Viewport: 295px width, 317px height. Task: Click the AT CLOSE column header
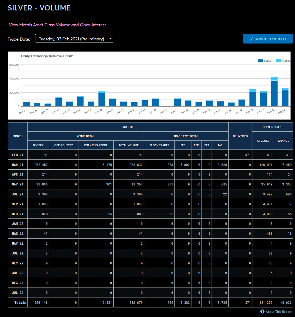tap(263, 141)
